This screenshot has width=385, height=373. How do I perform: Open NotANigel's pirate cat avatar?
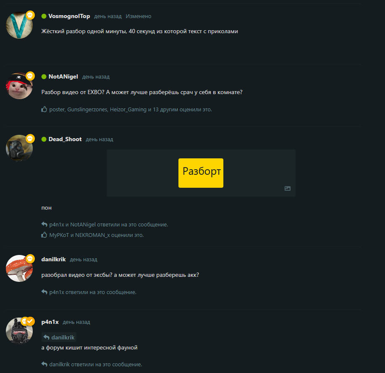[x=19, y=86]
